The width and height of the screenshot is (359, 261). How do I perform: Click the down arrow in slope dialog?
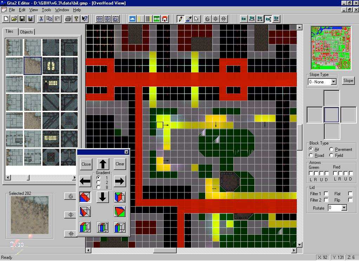coord(103,197)
